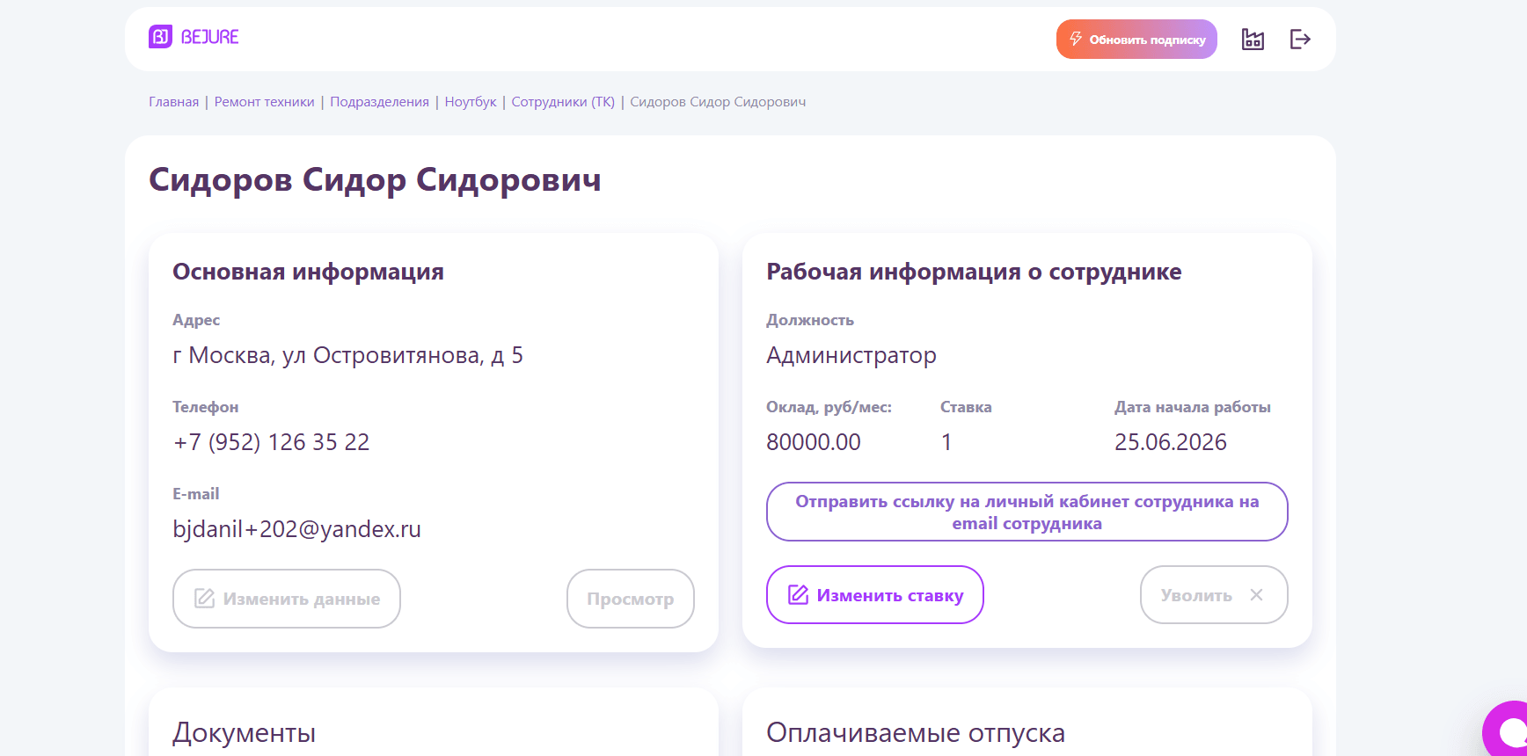Go to Главная breadcrumb
Screen dimensions: 1527x756
(x=174, y=102)
